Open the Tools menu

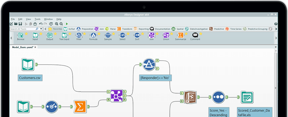tap(38, 19)
